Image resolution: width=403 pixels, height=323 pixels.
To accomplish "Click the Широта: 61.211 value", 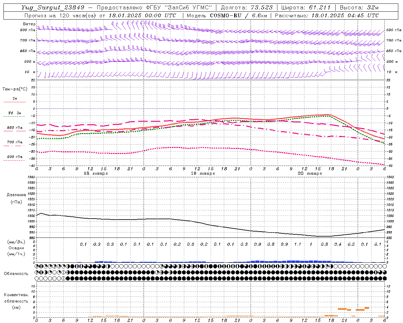I will click(306, 8).
